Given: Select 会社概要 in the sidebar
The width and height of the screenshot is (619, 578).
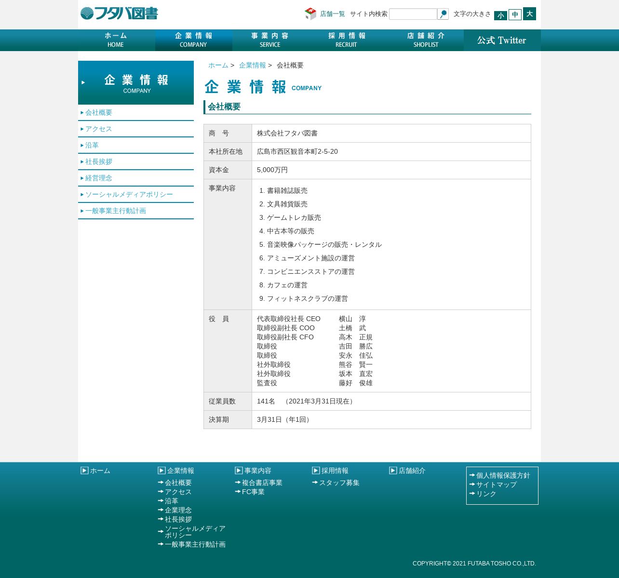Looking at the screenshot, I should tap(136, 112).
